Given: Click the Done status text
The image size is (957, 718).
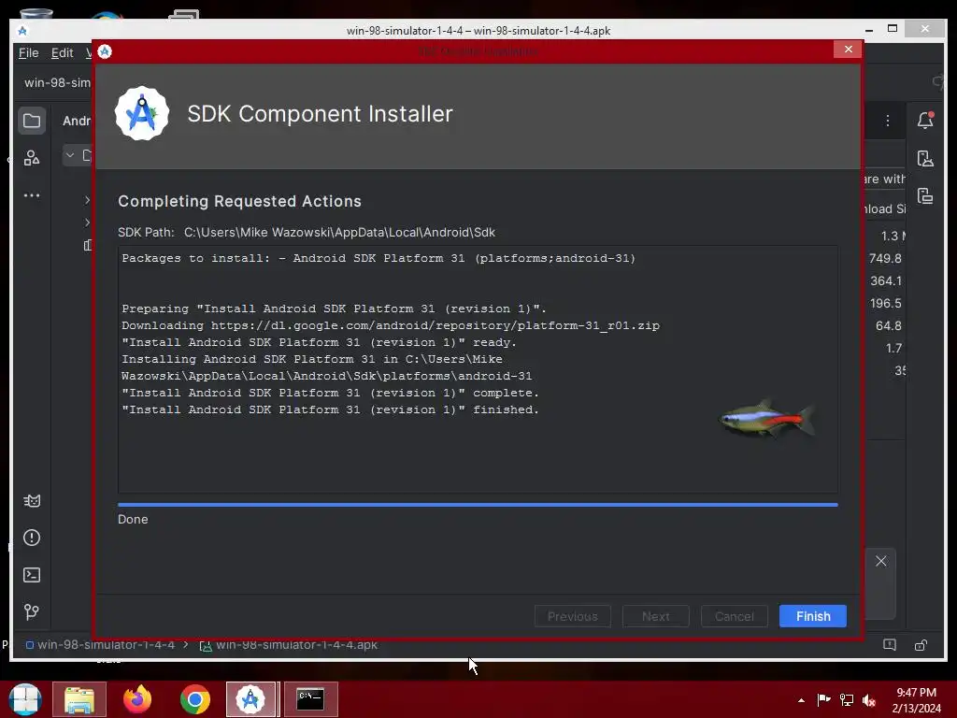Looking at the screenshot, I should tap(133, 519).
